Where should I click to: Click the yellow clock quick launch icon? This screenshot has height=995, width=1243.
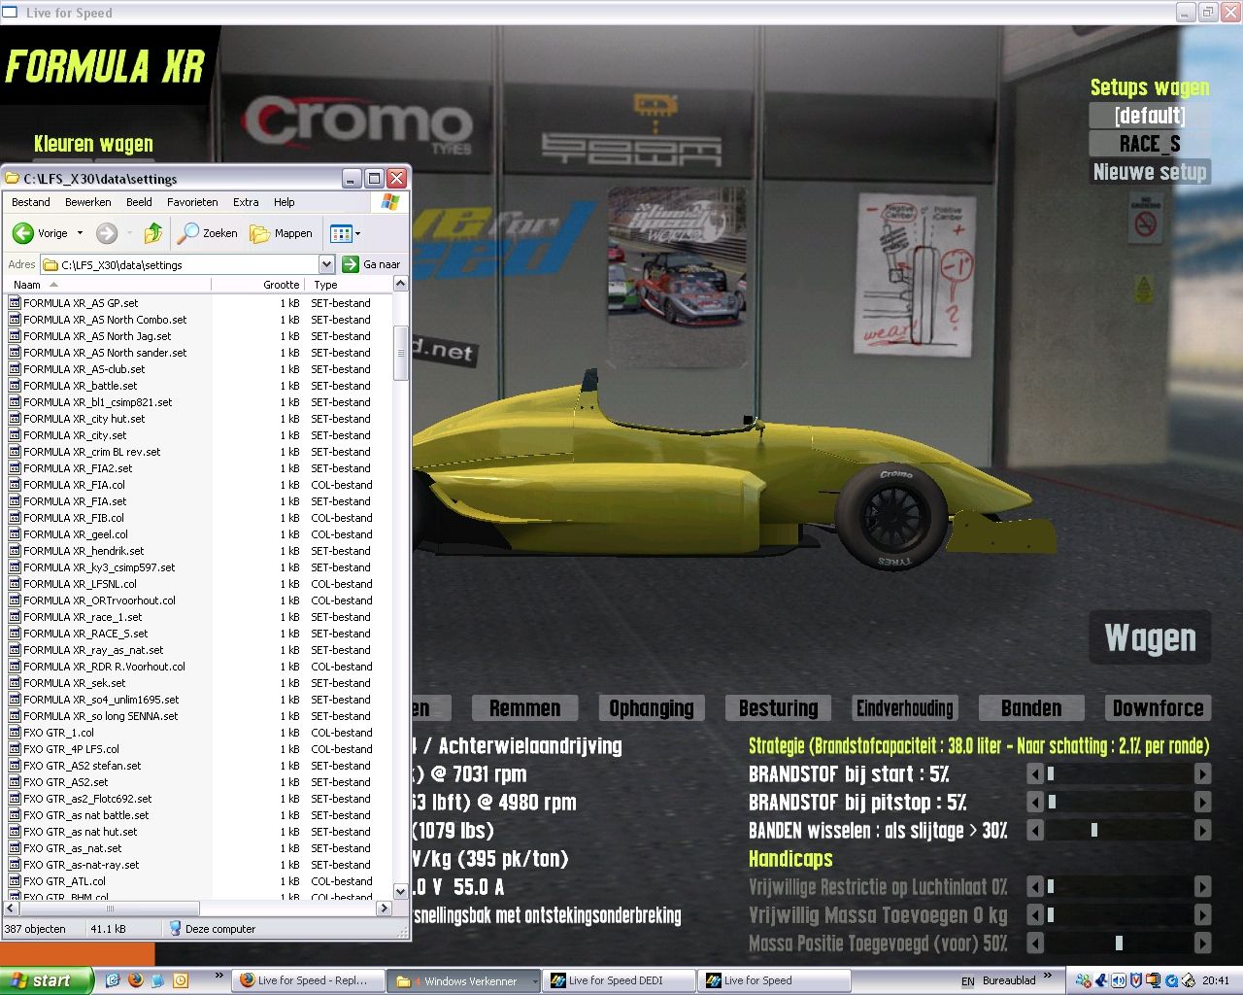180,980
